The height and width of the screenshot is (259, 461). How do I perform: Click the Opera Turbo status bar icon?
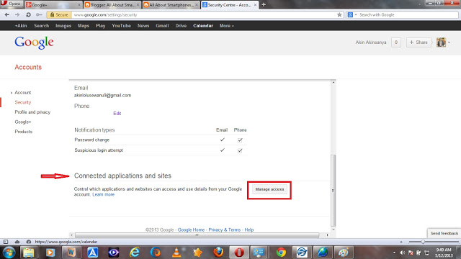(x=29, y=242)
